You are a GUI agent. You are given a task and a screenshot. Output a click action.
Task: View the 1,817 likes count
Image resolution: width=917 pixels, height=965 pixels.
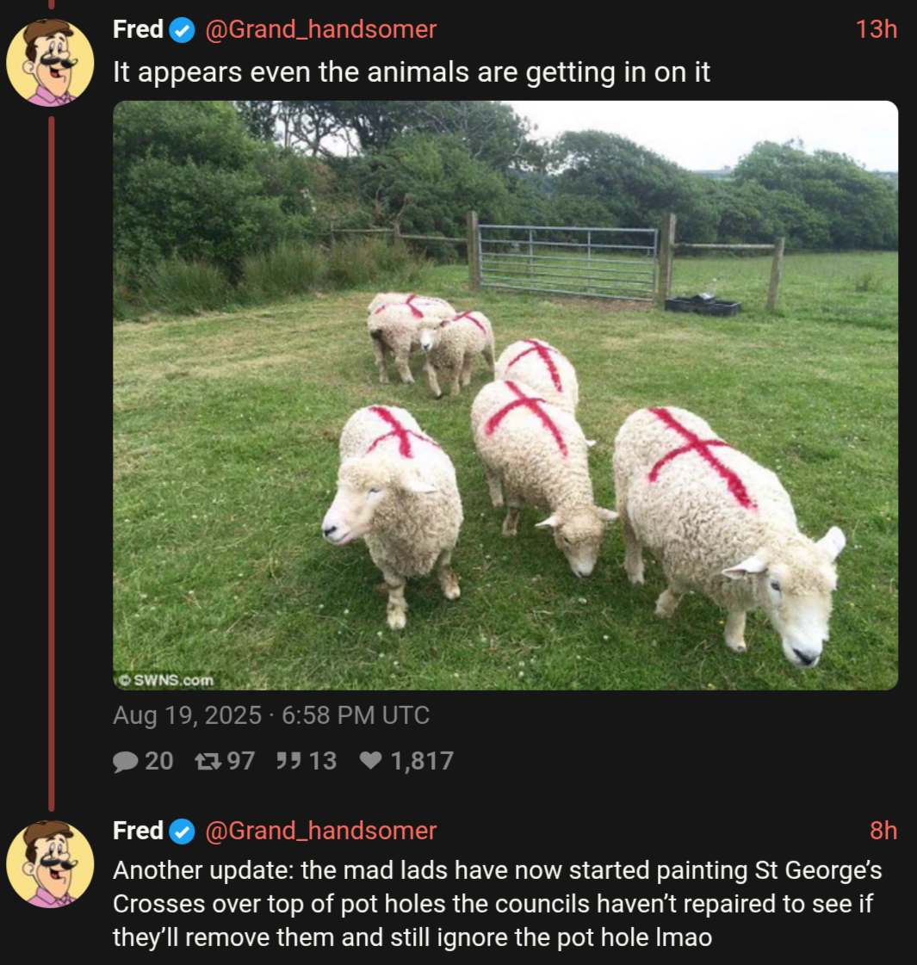pos(422,761)
